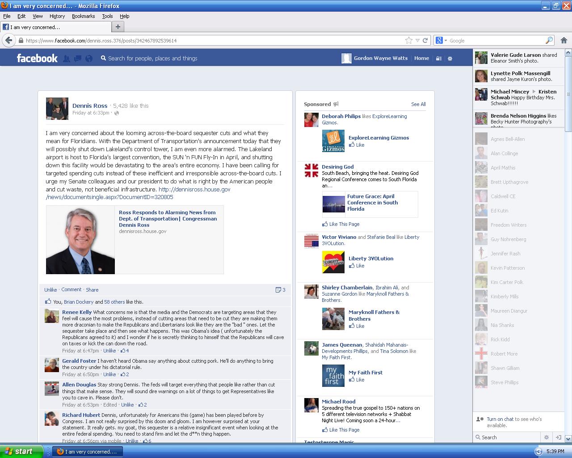Open Dennis Ross profile name link
The height and width of the screenshot is (458, 572).
[x=90, y=106]
